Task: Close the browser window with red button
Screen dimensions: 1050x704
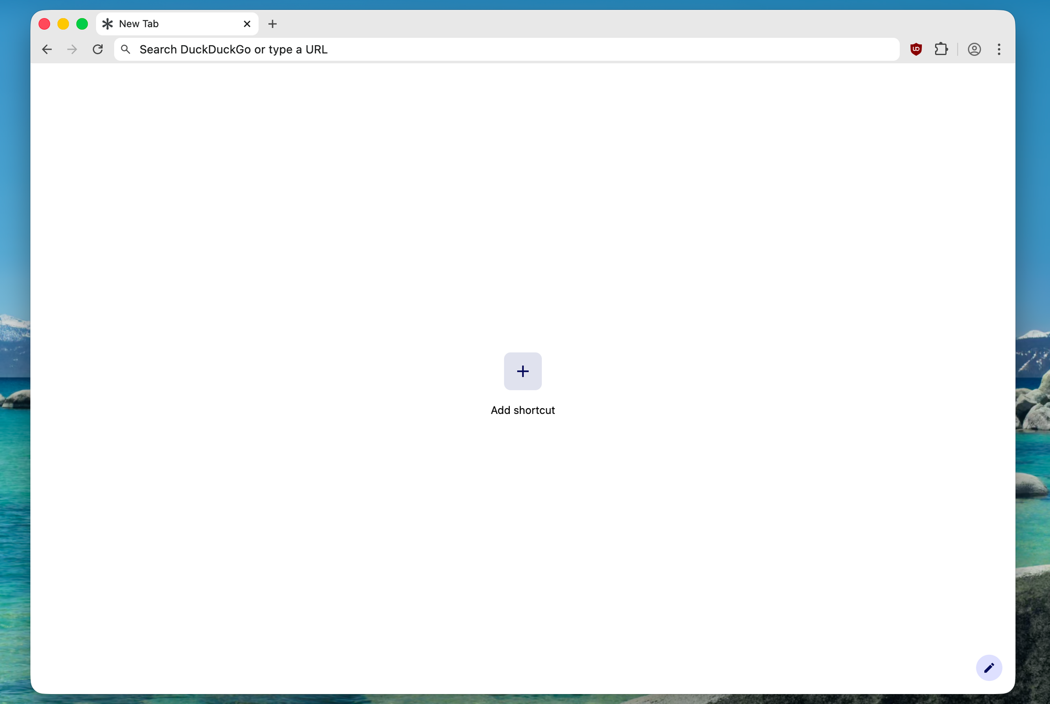Action: (x=45, y=24)
